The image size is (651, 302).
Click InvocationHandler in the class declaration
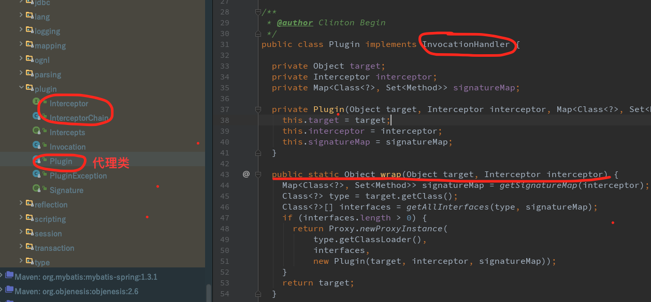coord(466,44)
